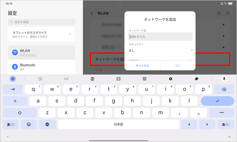Image resolution: width=237 pixels, height=142 pixels.
Task: Tap the g key
Action: click(113, 101)
